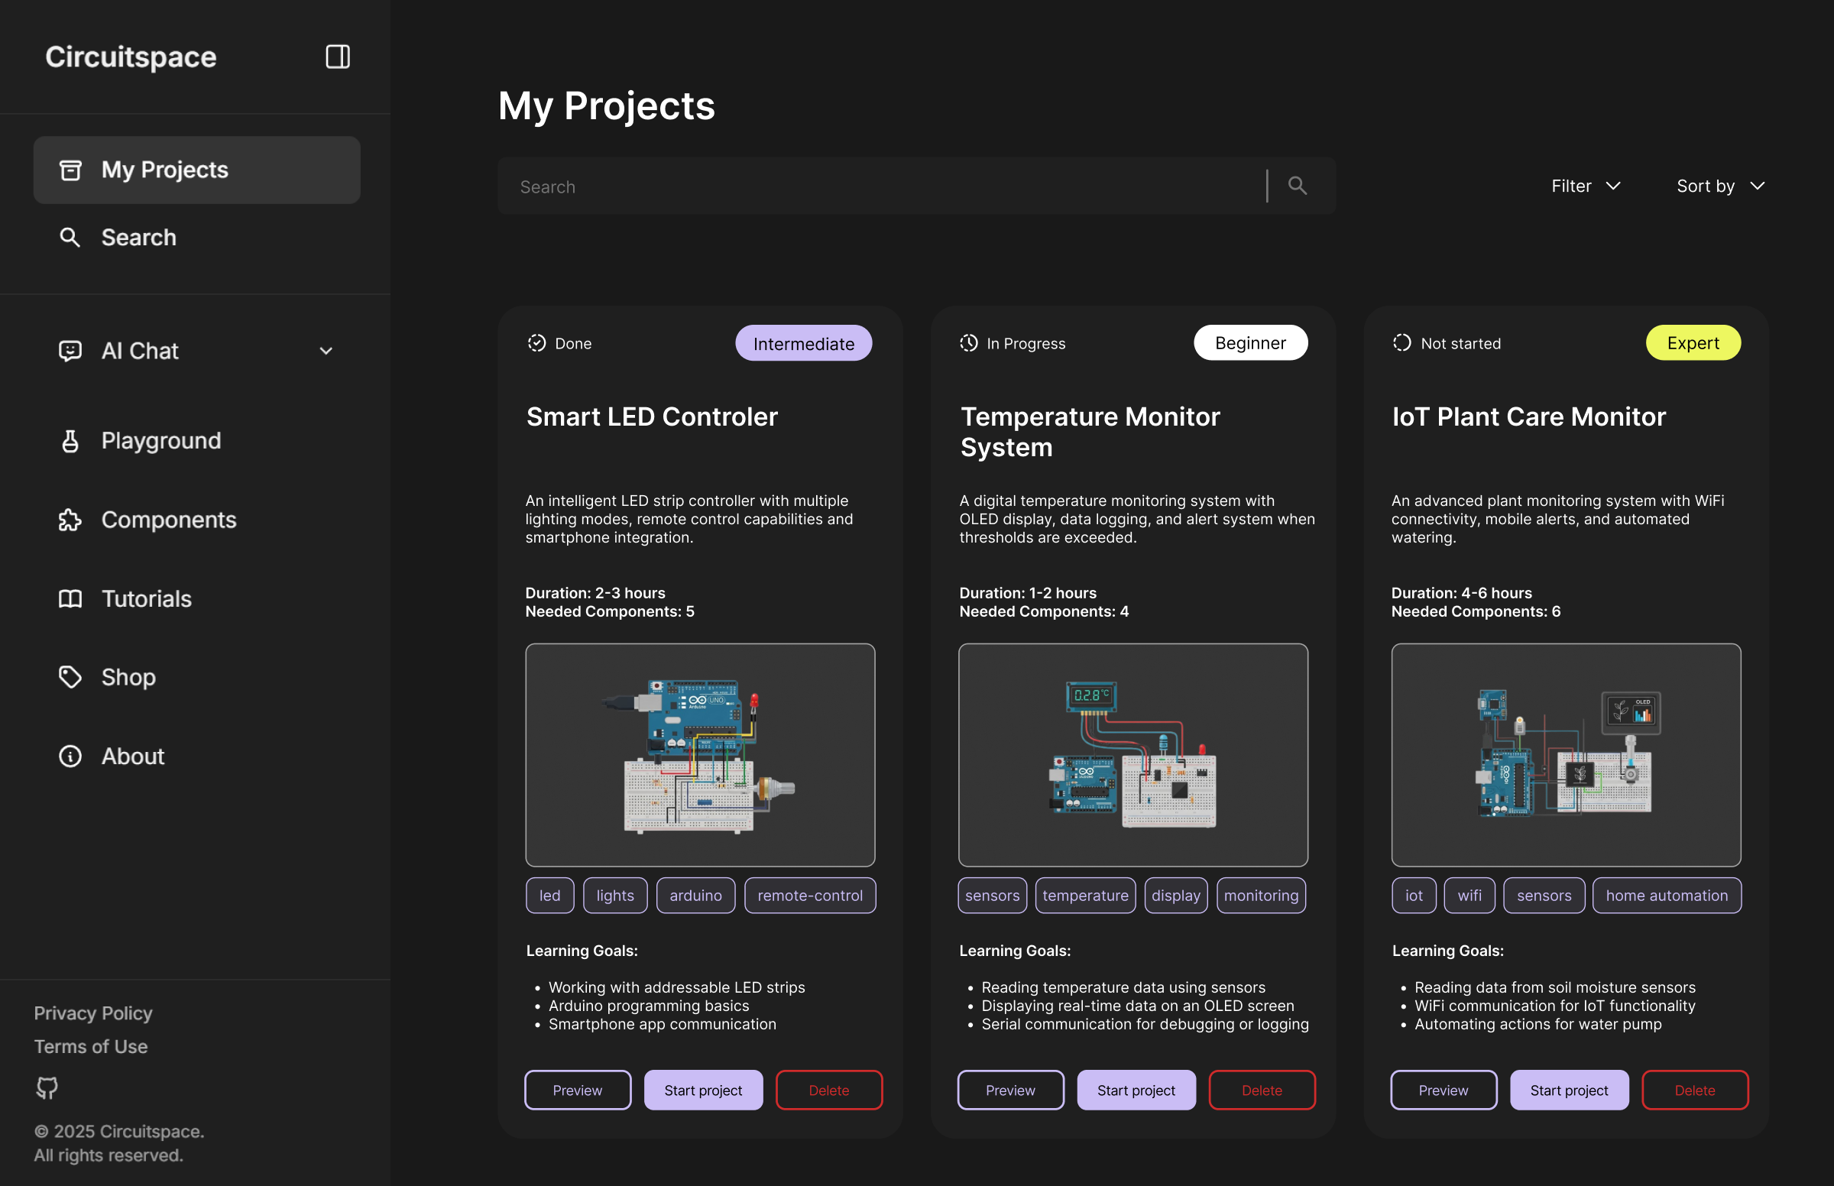Select the display tag

[x=1176, y=895]
